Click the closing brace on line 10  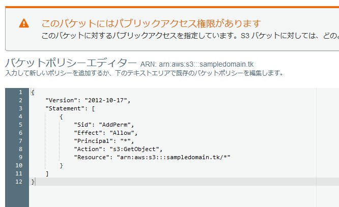tap(62, 165)
